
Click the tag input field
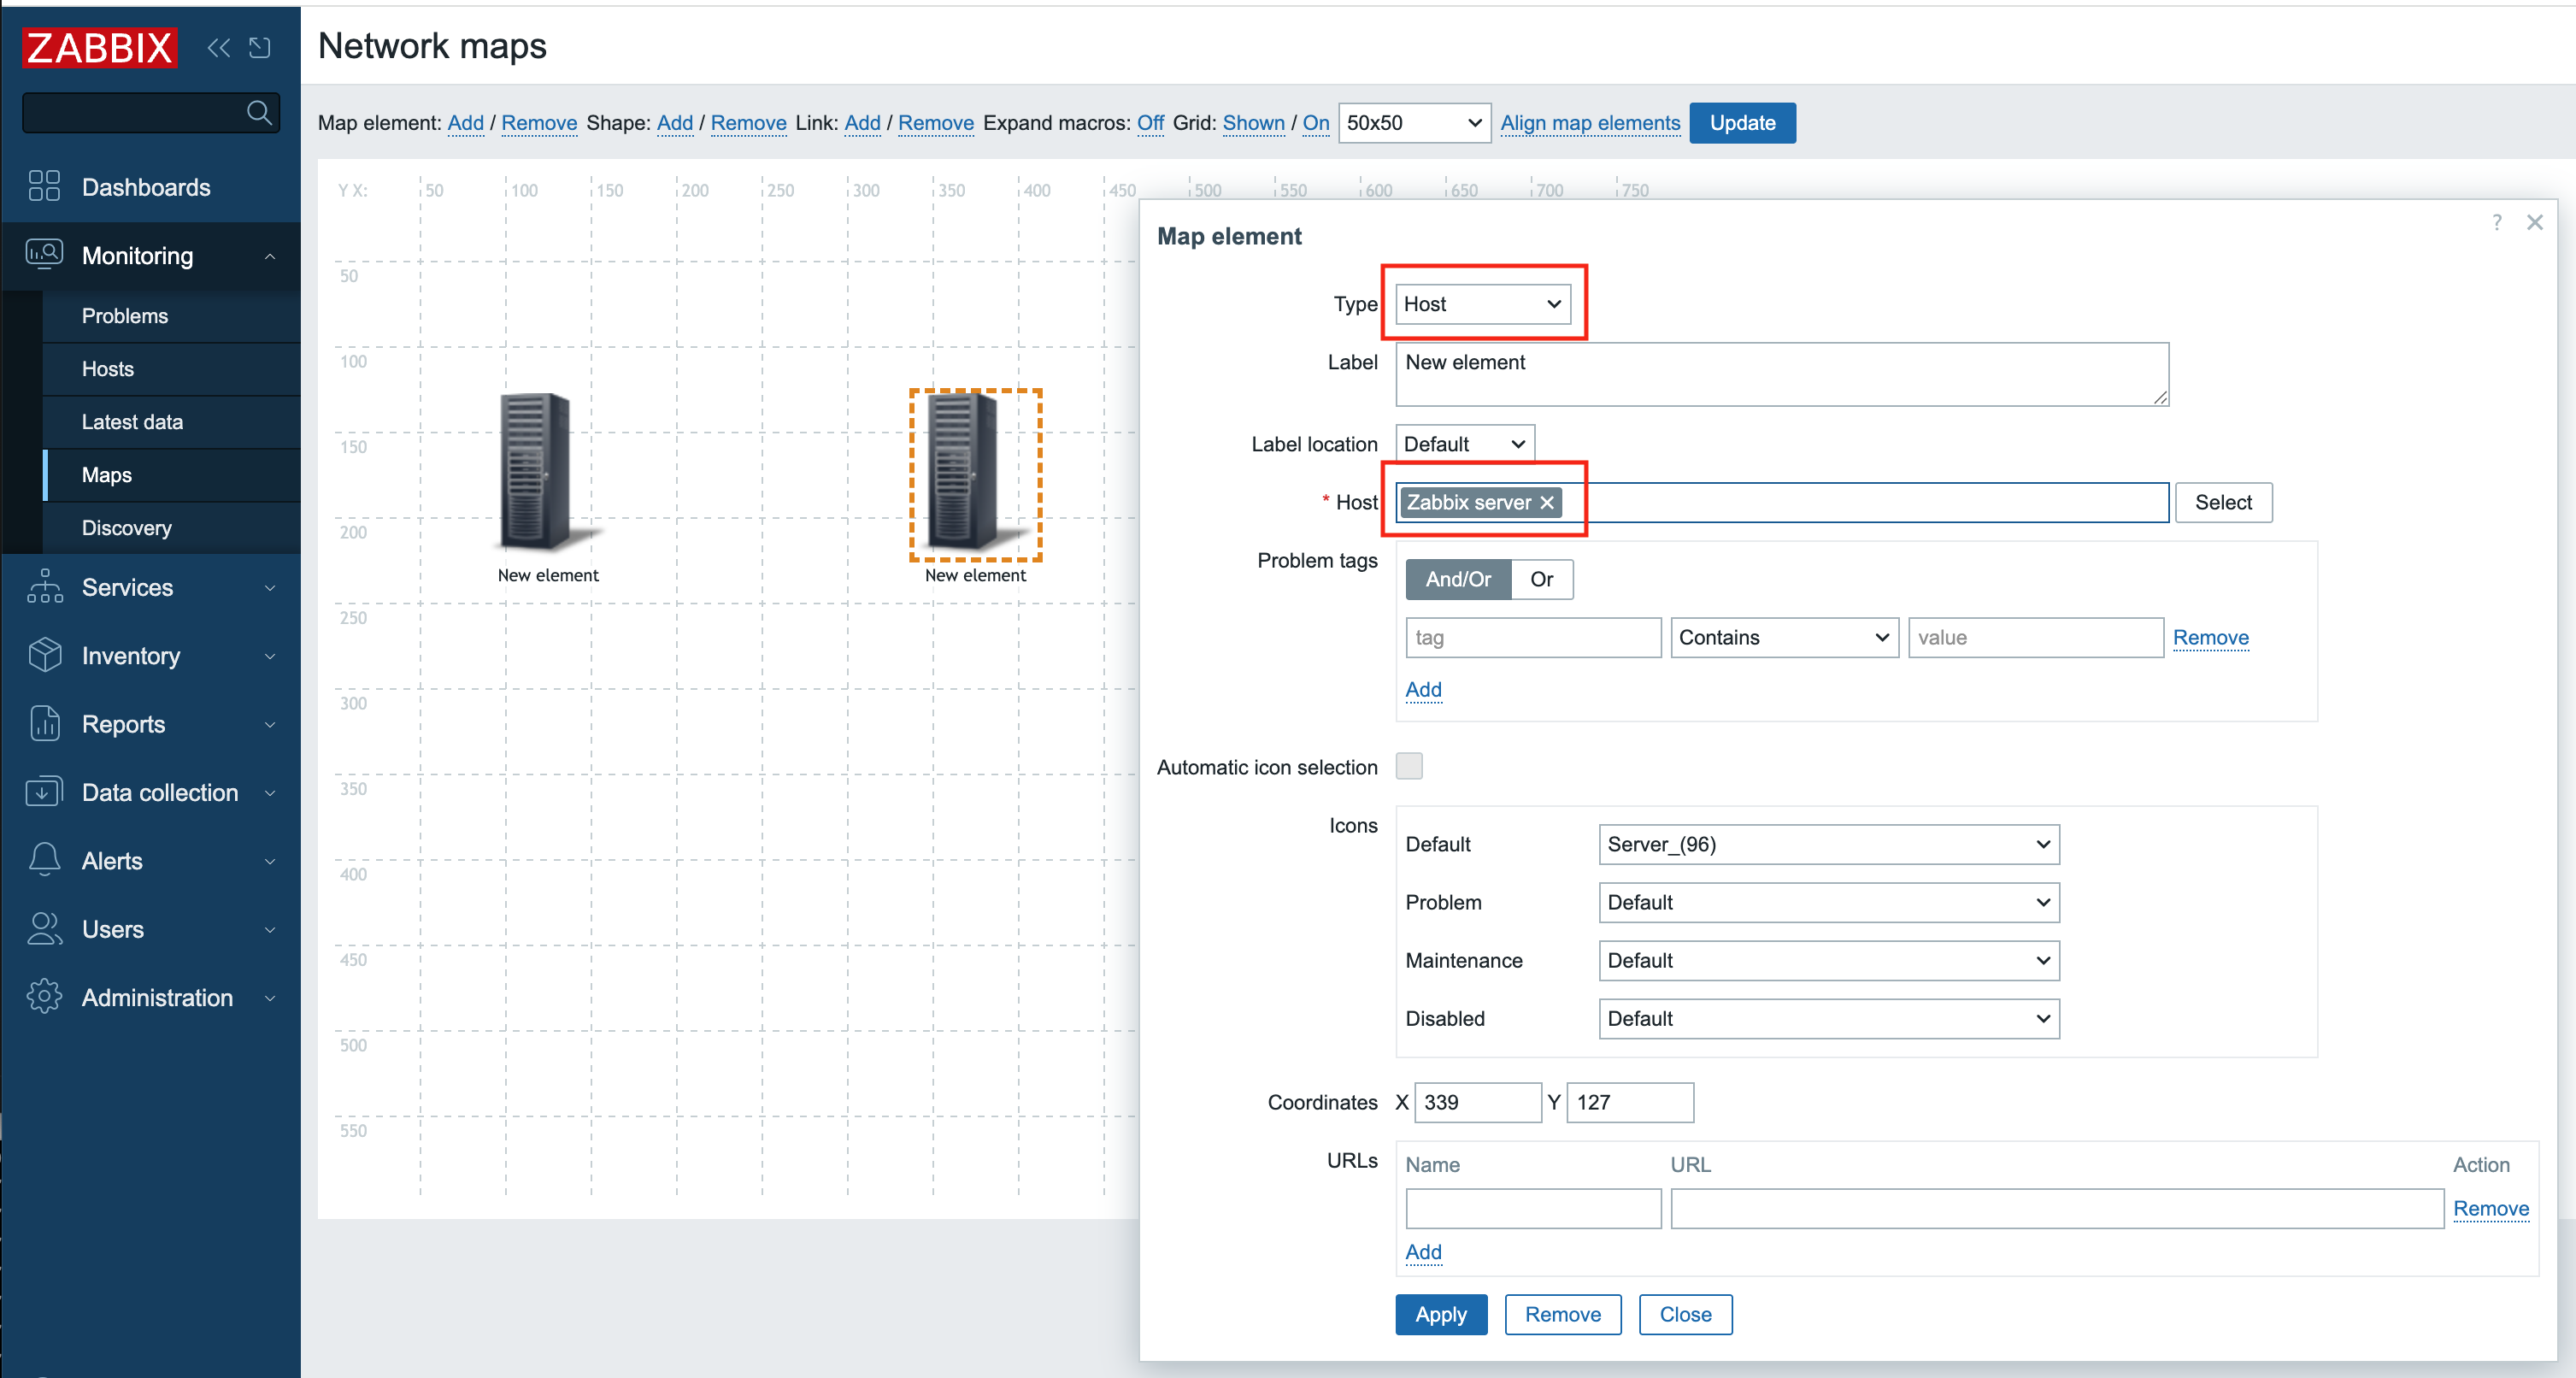click(1533, 637)
